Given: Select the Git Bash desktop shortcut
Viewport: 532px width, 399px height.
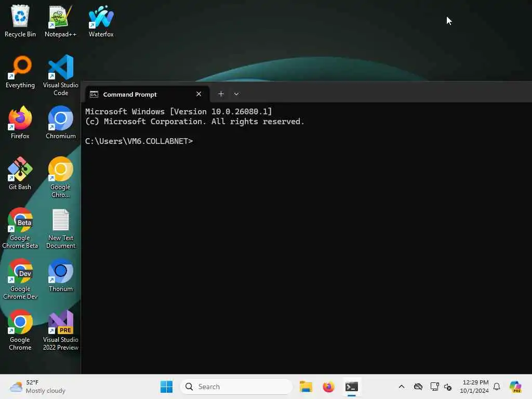Looking at the screenshot, I should [x=20, y=174].
